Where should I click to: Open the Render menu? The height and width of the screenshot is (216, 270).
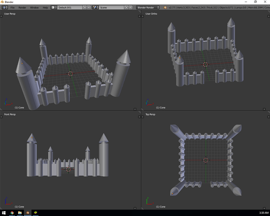[22, 7]
